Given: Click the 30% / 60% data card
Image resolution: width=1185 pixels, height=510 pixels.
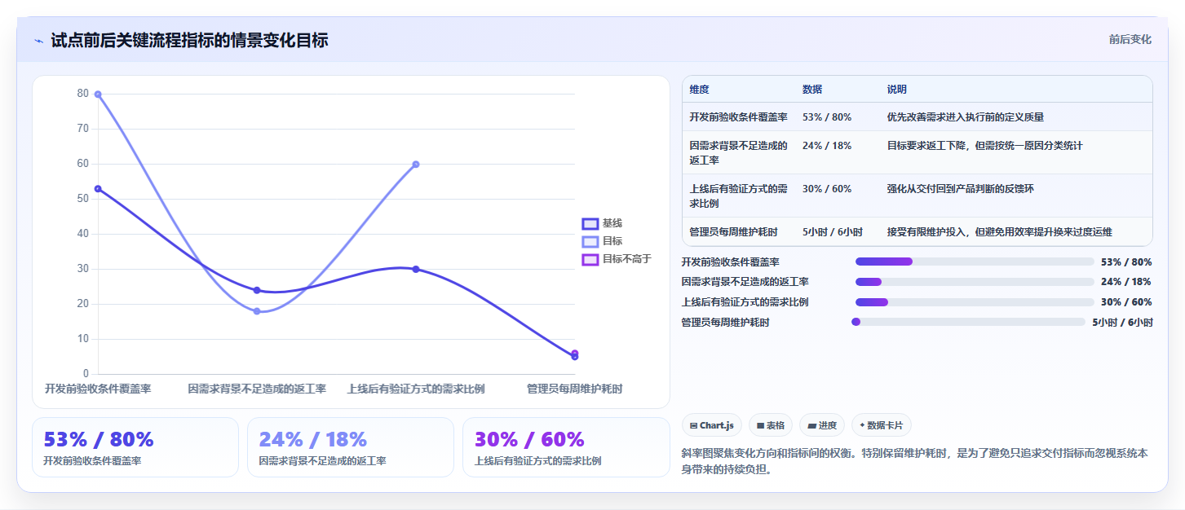Looking at the screenshot, I should [566, 447].
